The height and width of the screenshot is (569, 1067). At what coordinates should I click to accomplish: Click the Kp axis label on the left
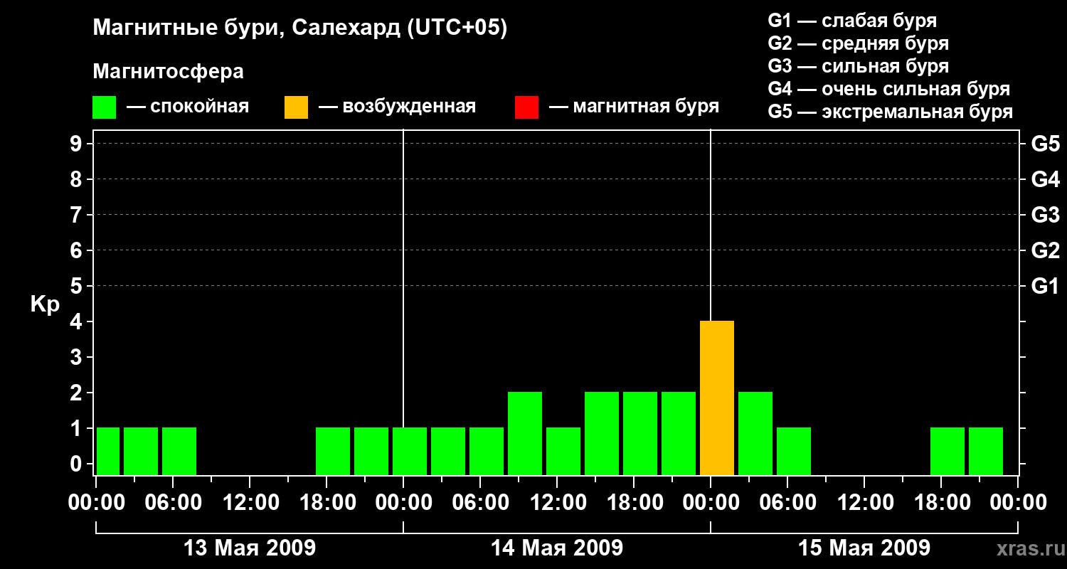tap(45, 304)
